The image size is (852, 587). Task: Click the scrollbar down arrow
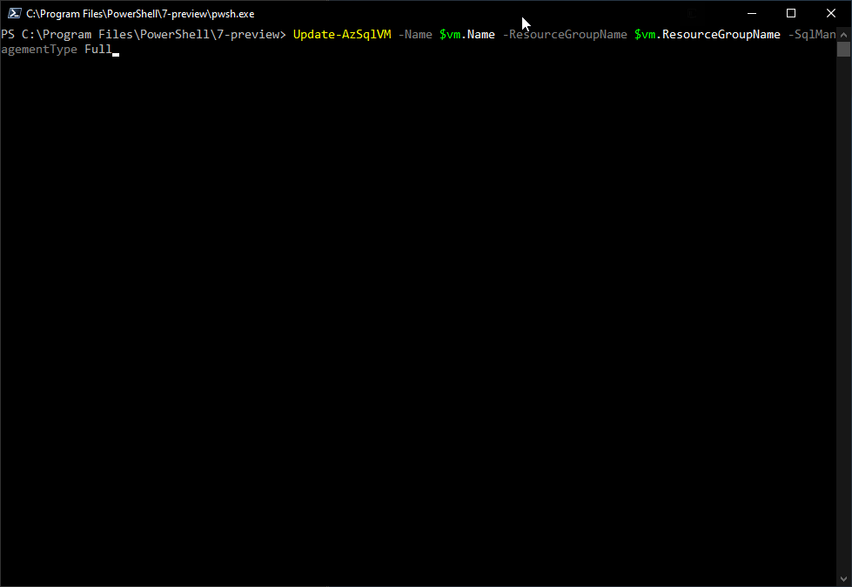843,579
